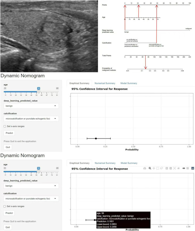195x231 pixels.
Task: Click the upper Predict button
Action: pos(9,133)
